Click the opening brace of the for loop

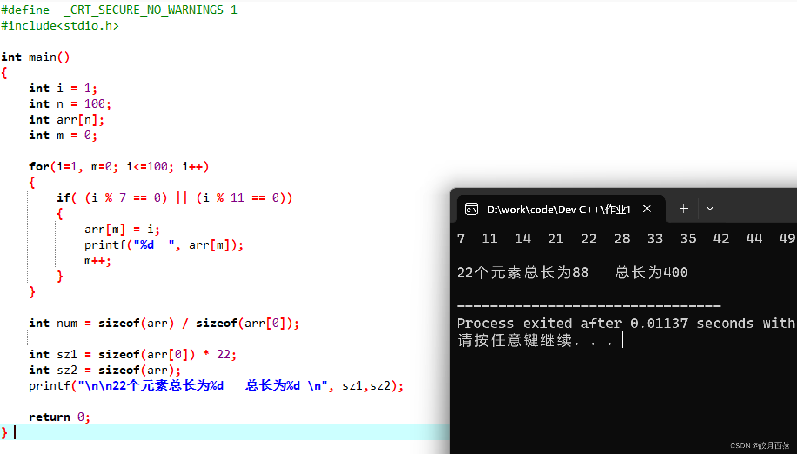32,182
